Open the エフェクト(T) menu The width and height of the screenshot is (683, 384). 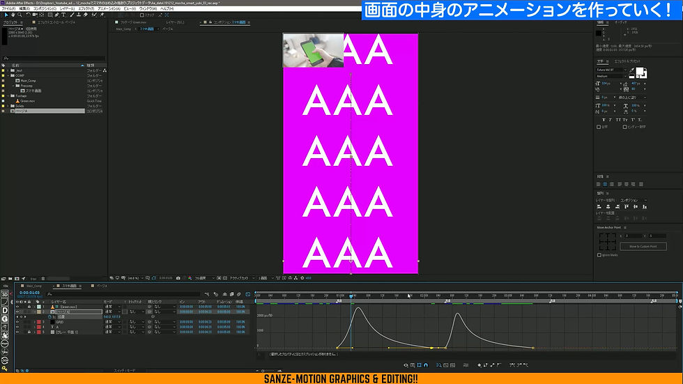86,8
